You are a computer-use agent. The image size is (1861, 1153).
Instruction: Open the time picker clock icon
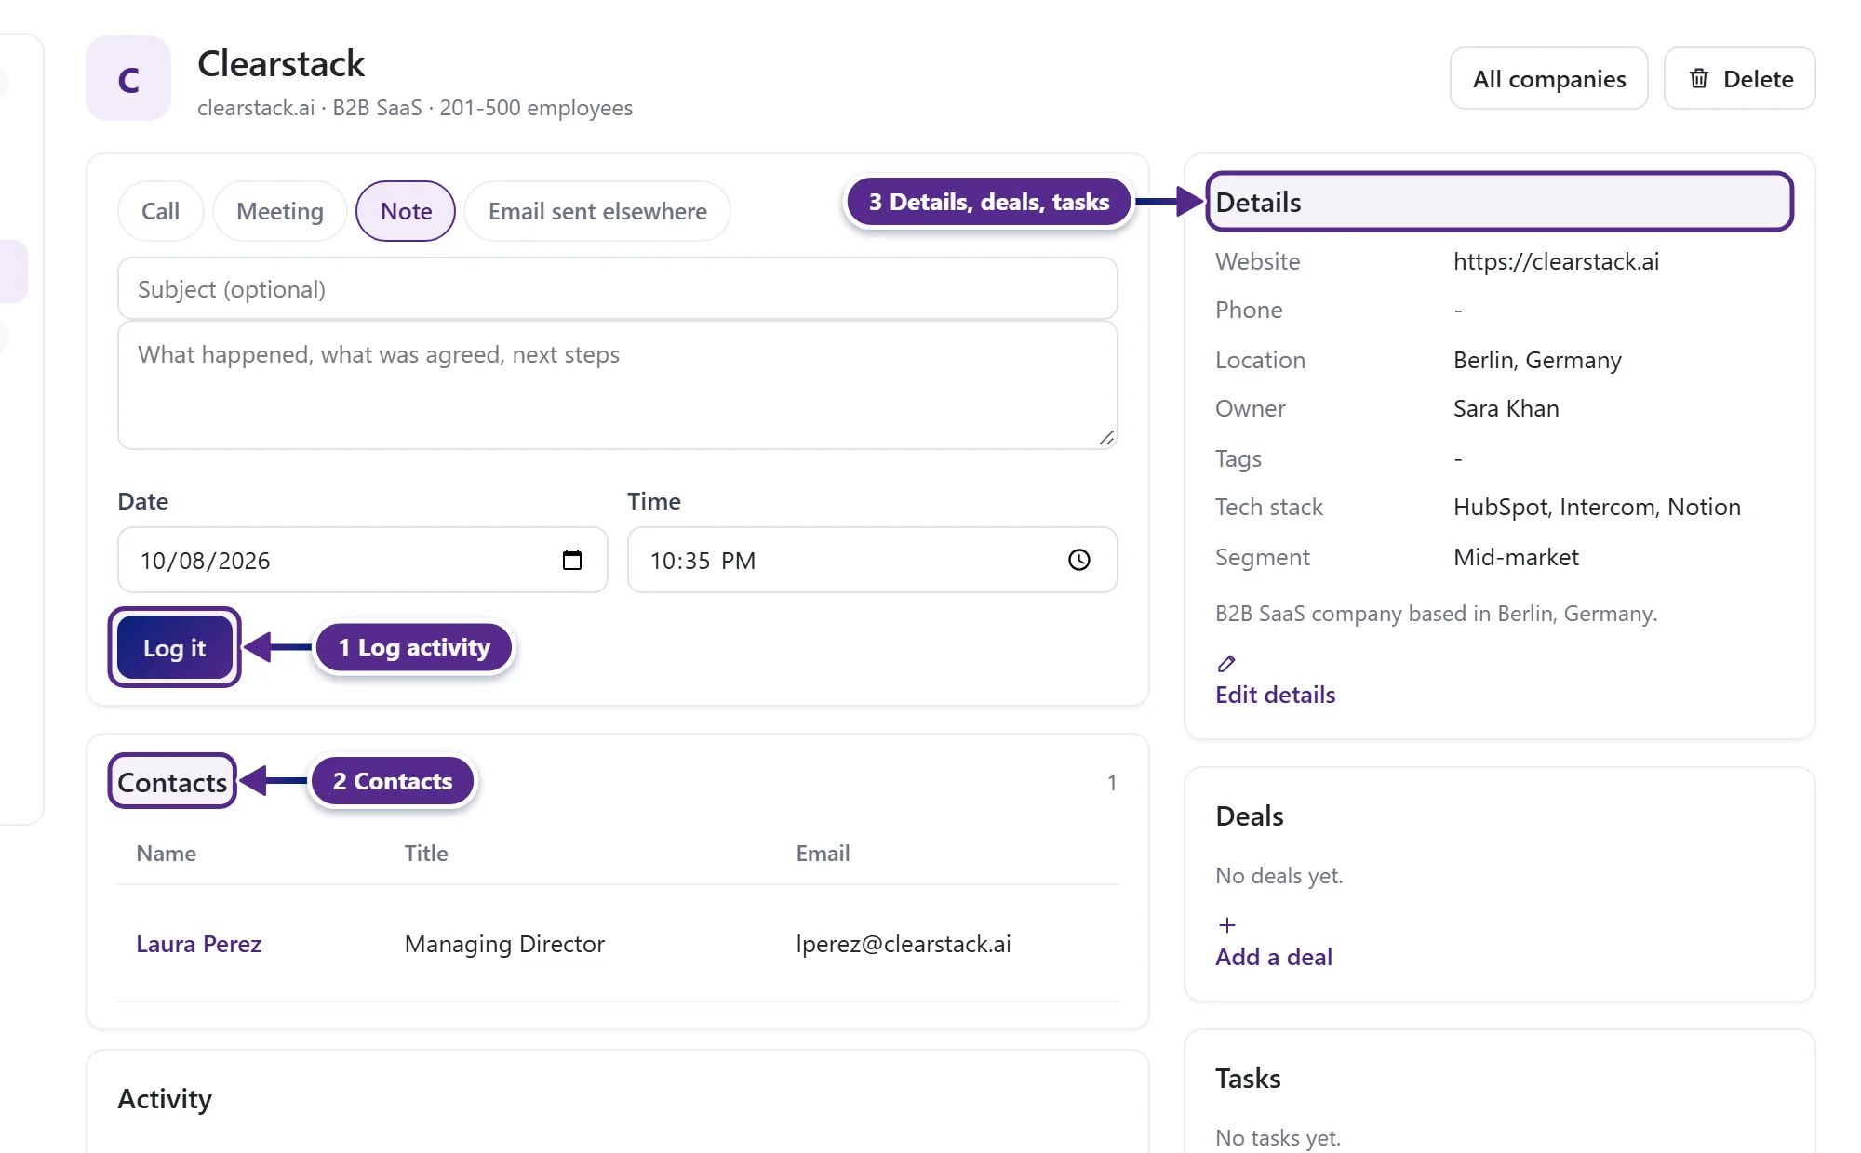pos(1079,560)
